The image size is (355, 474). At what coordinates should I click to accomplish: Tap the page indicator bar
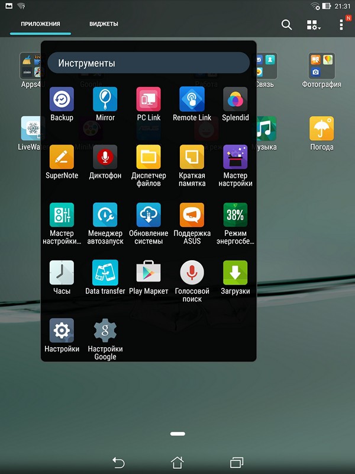[x=177, y=434]
